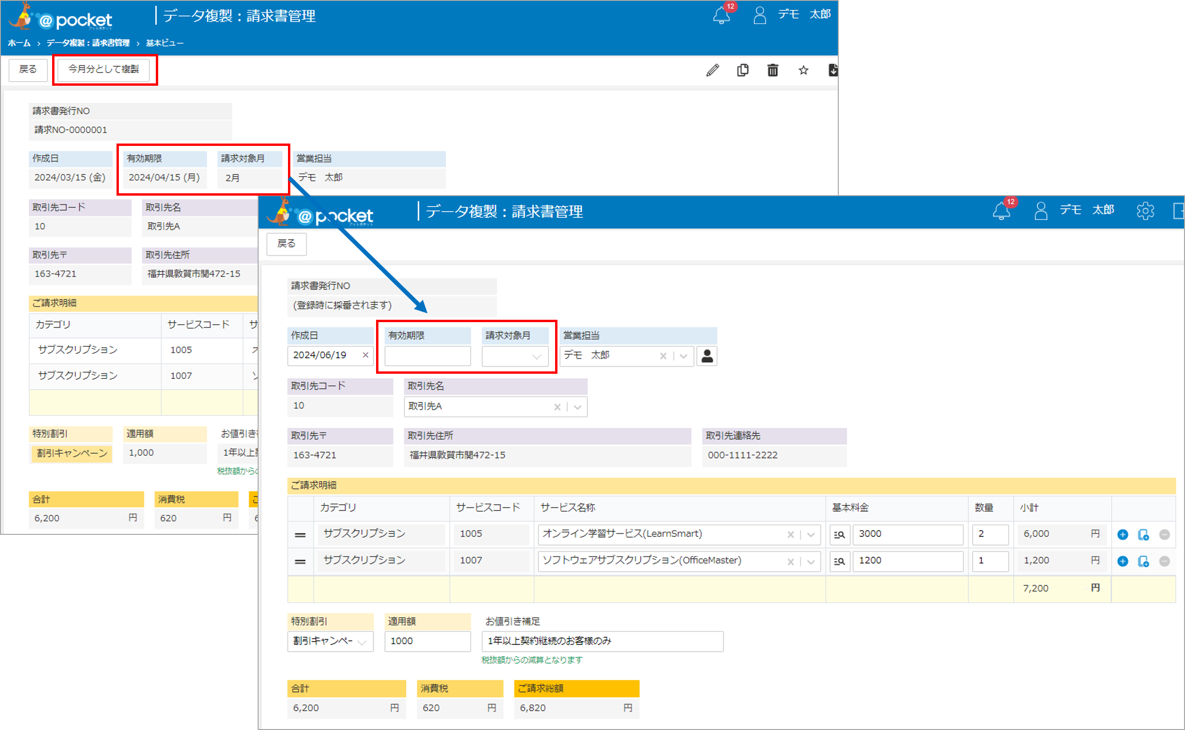Expand the 取引先名 dropdown chevron
The image size is (1185, 730).
577,407
